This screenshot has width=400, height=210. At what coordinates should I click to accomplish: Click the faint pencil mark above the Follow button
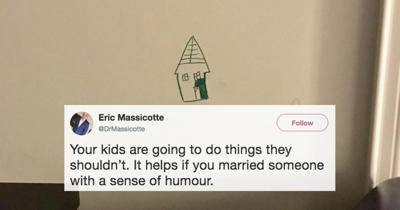296,101
